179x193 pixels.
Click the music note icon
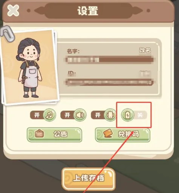[x=49, y=115]
